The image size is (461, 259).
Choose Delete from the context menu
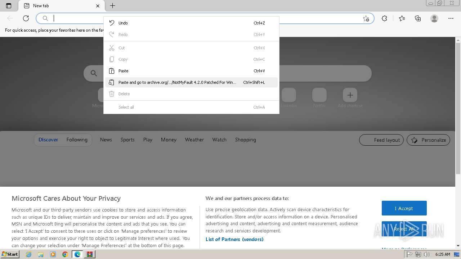191,94
